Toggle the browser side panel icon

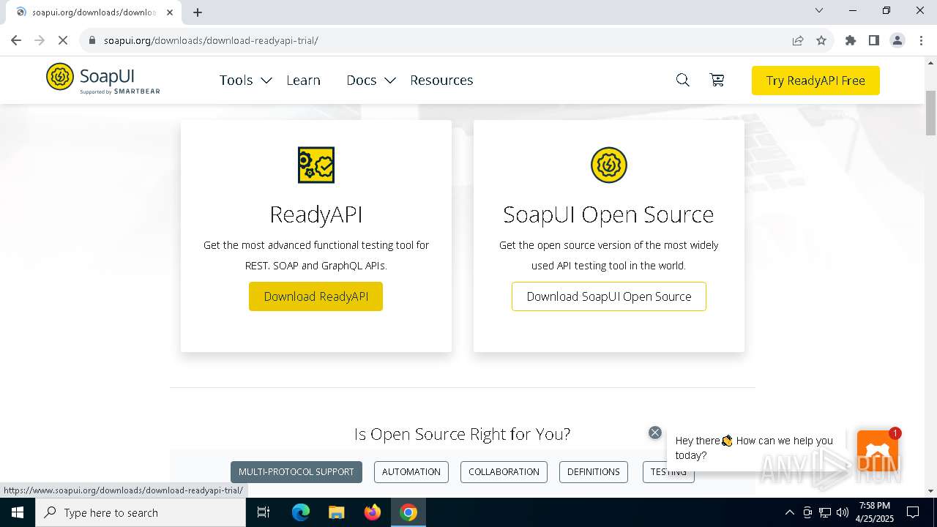[x=874, y=40]
